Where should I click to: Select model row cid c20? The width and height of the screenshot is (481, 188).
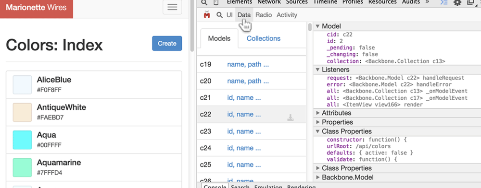(251, 81)
